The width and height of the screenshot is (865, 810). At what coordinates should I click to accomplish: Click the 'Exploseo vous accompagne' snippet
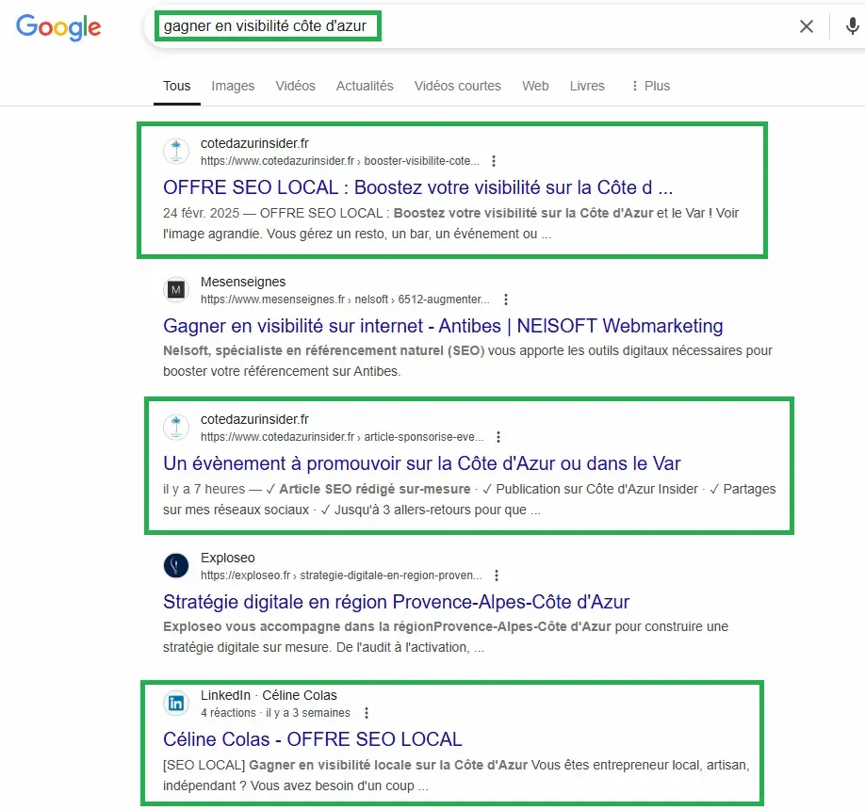point(446,637)
